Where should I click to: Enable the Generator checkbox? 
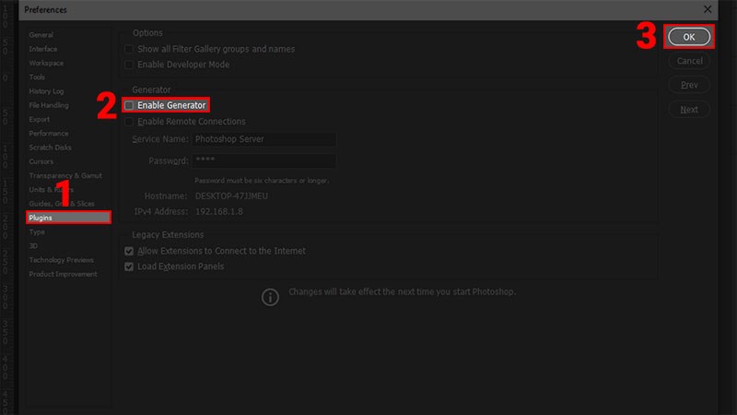(129, 106)
